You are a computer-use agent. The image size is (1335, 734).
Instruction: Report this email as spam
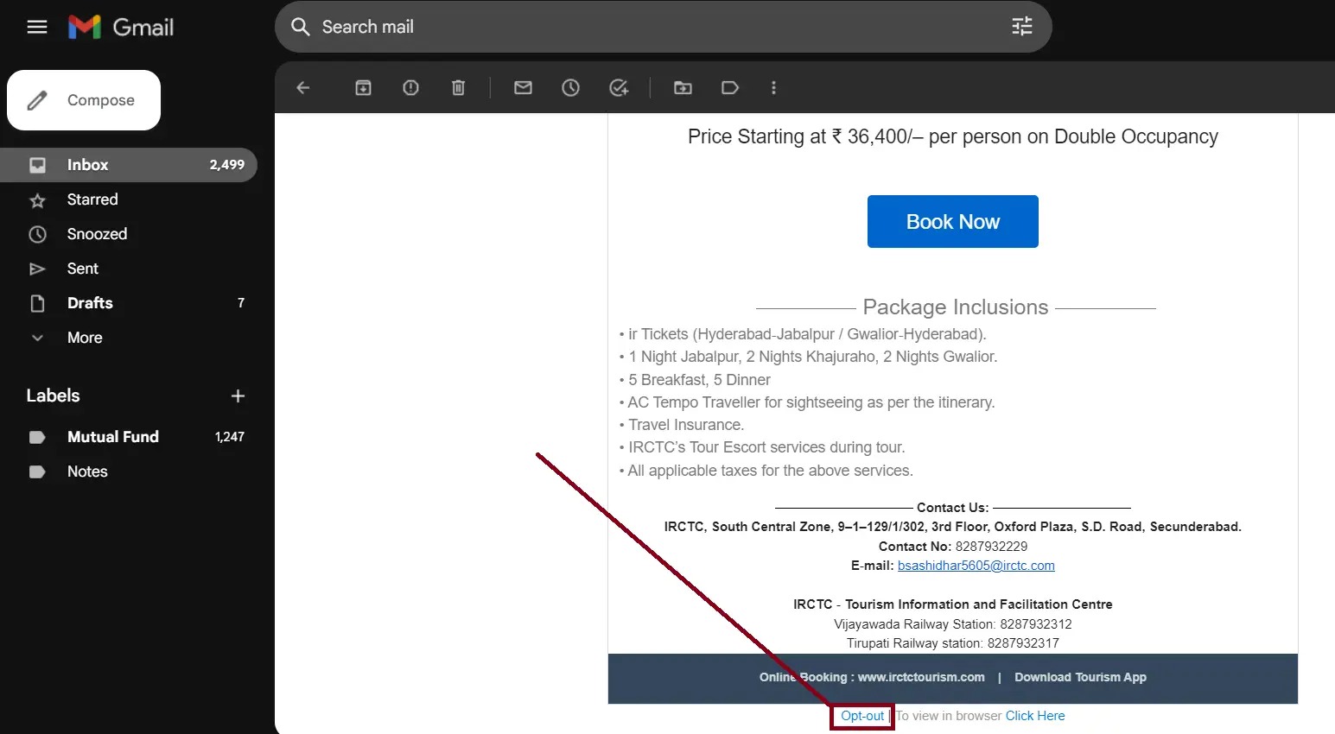tap(410, 87)
